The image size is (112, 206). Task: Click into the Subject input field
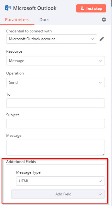coord(56,124)
